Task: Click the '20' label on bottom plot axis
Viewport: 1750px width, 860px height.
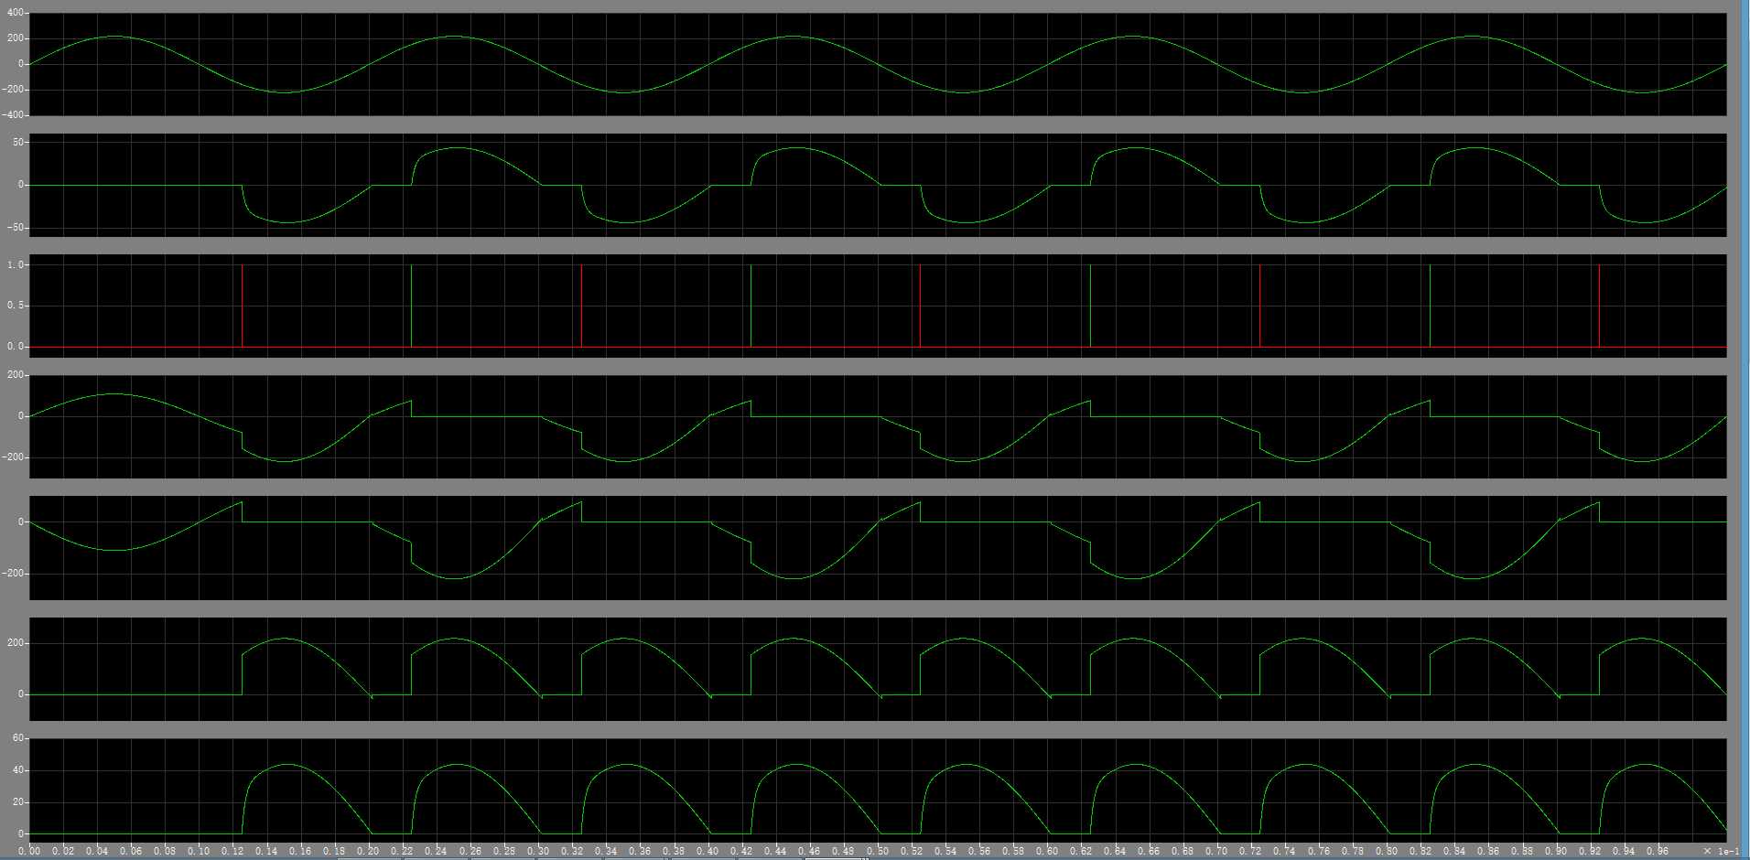Action: [x=18, y=802]
